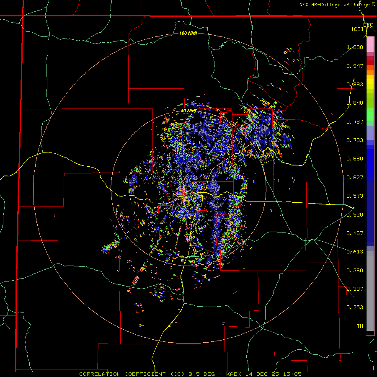Click the 100 NMI range ring label

[188, 33]
